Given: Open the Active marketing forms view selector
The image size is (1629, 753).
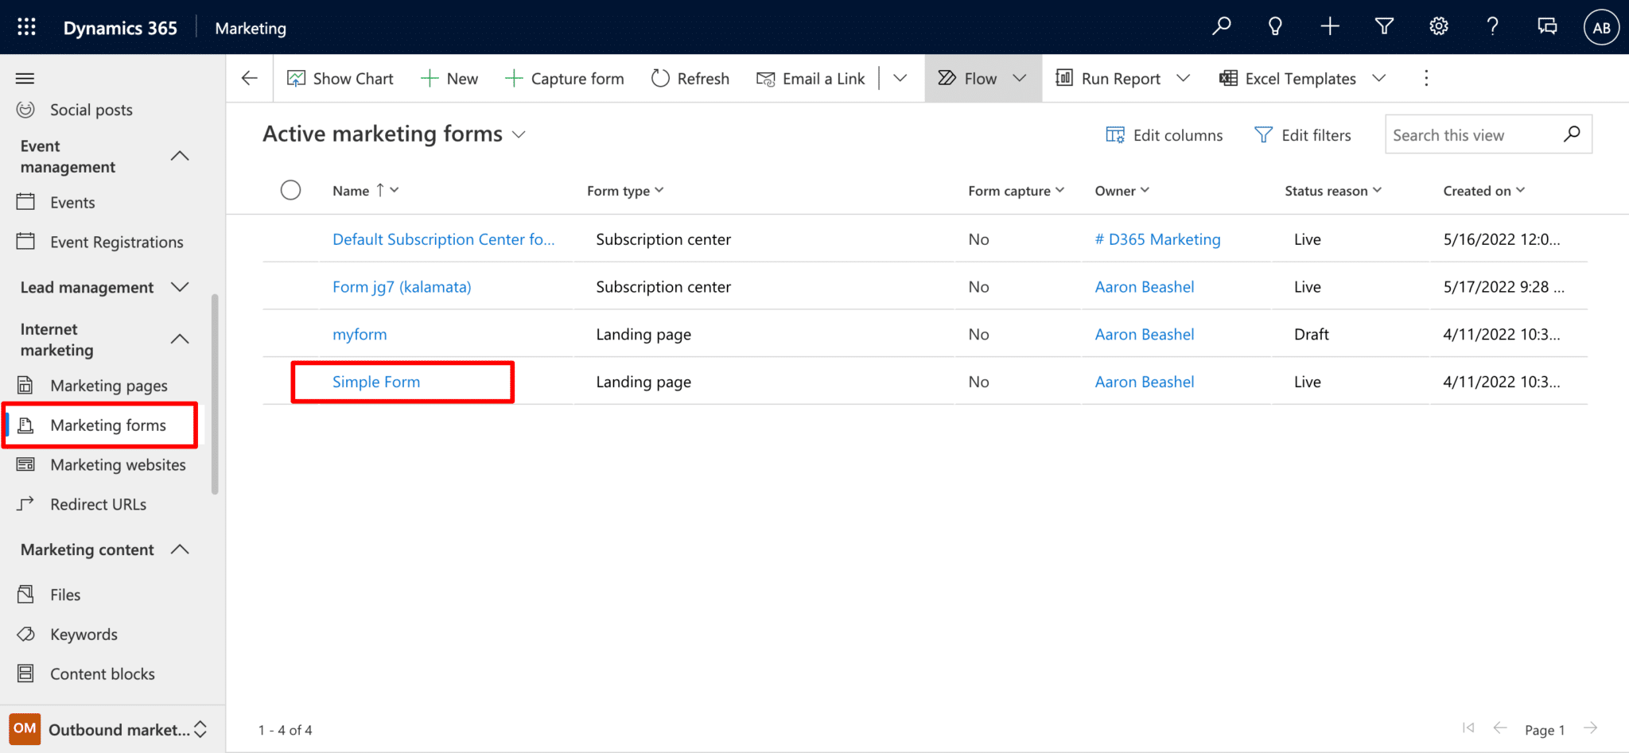Looking at the screenshot, I should (x=519, y=134).
